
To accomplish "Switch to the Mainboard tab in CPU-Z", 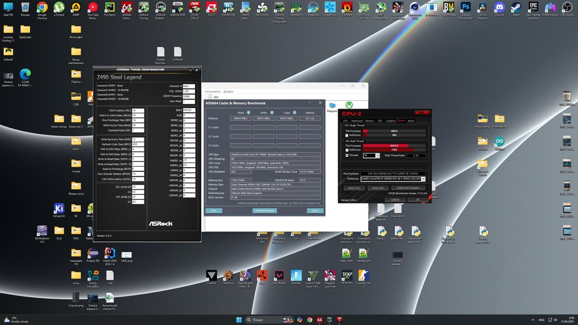I will pyautogui.click(x=357, y=120).
